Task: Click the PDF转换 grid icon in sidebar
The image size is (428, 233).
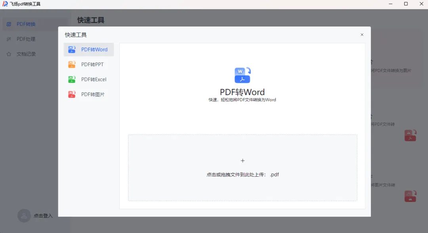Action: coord(9,24)
